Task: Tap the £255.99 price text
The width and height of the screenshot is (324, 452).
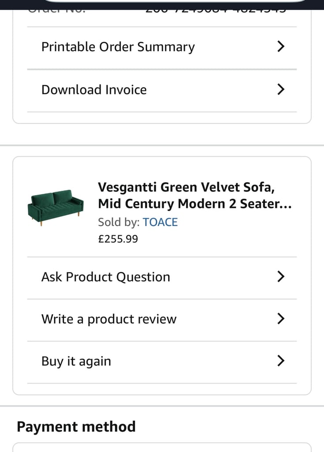Action: [118, 239]
